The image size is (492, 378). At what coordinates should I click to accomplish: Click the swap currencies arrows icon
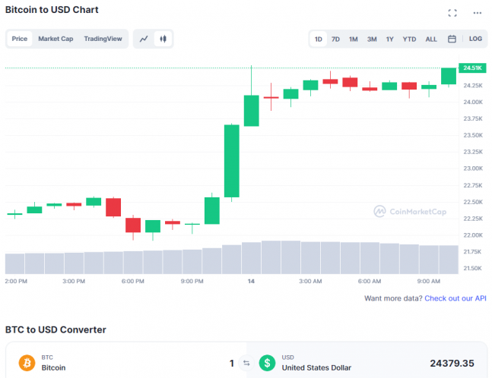[x=246, y=363]
